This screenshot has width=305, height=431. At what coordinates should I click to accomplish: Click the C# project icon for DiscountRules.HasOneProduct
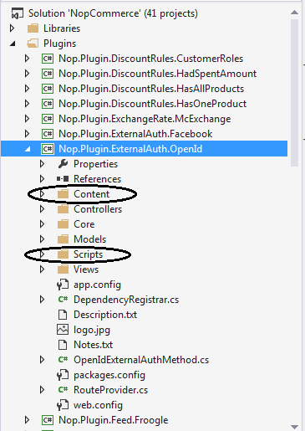(x=48, y=104)
